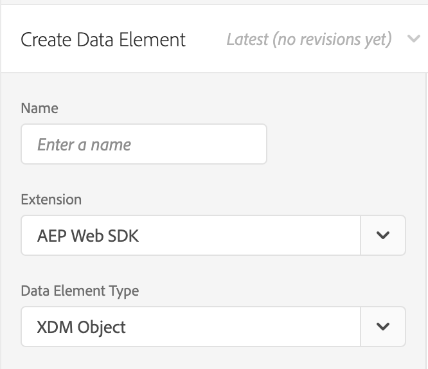Click the Data Element Type arrow button
428x369 pixels.
(x=383, y=327)
